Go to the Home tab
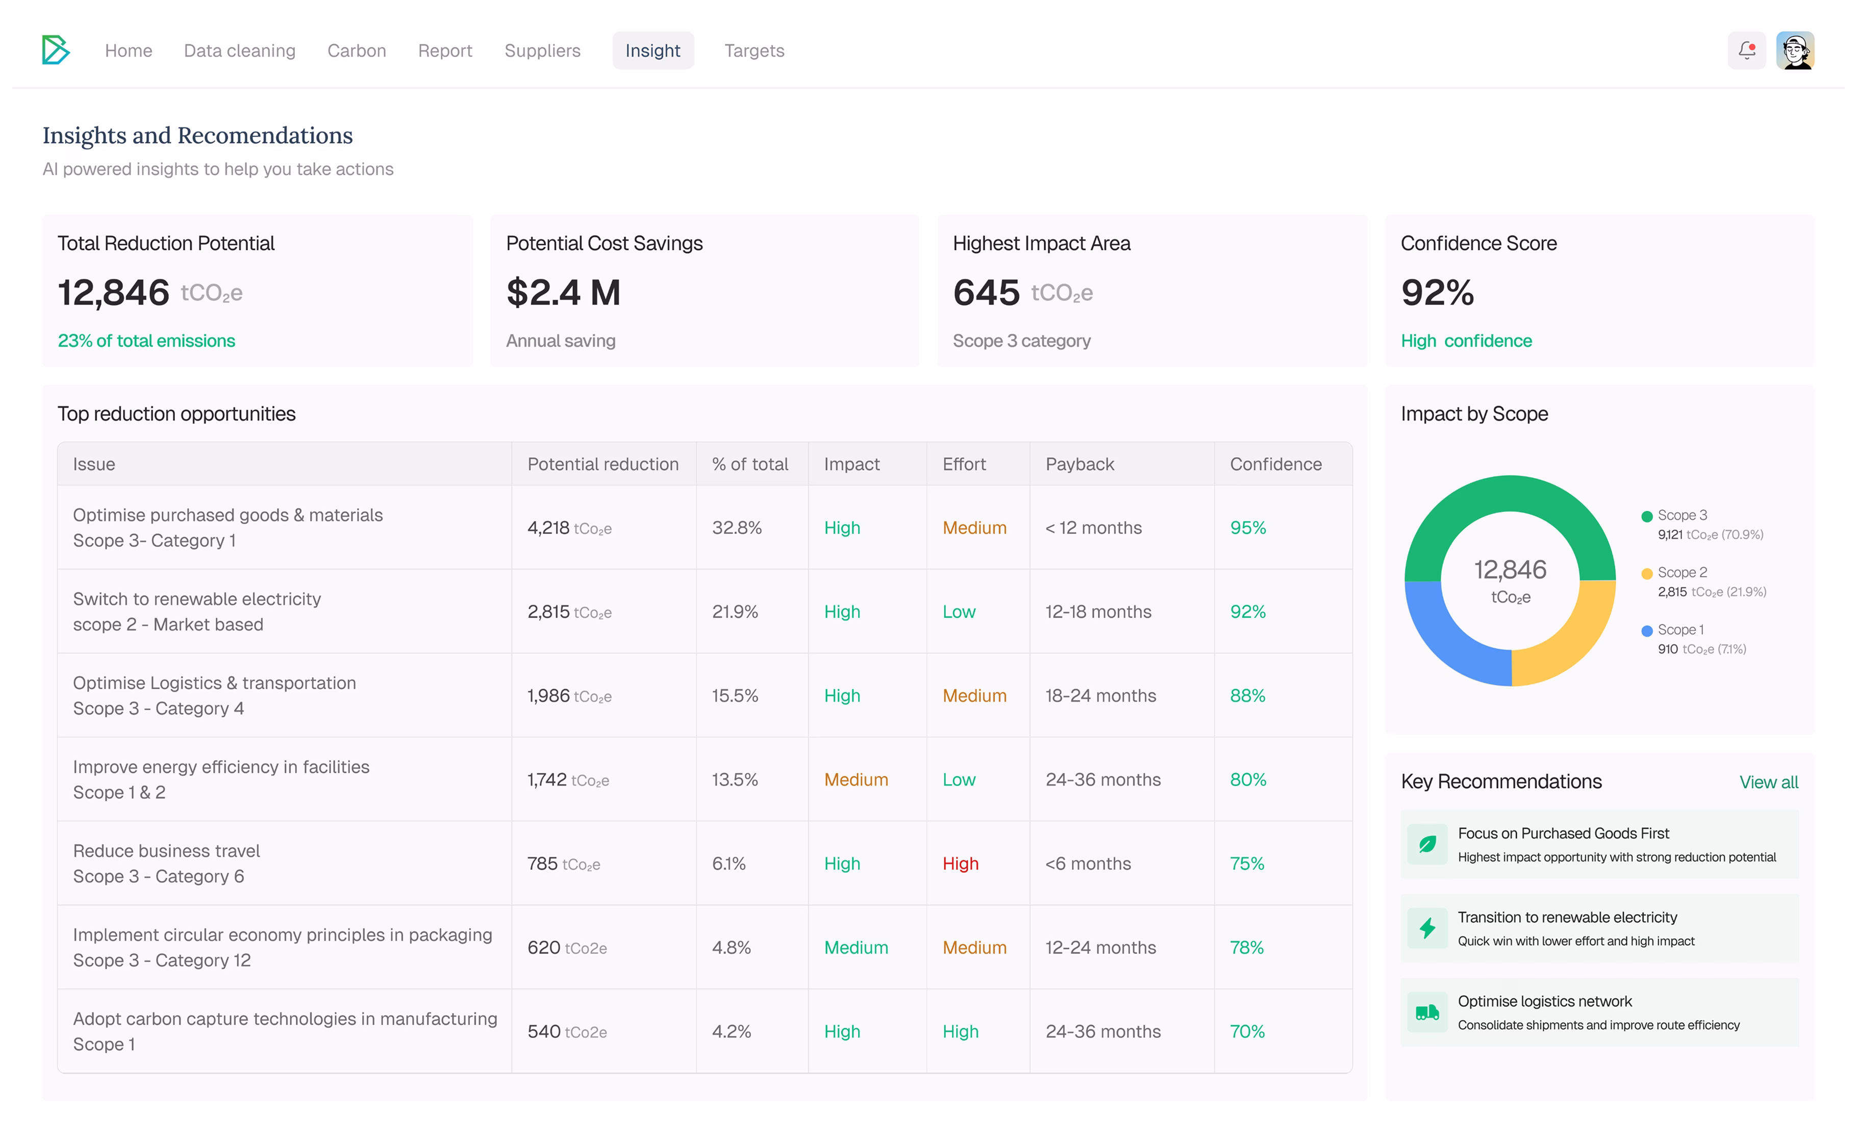 tap(129, 50)
